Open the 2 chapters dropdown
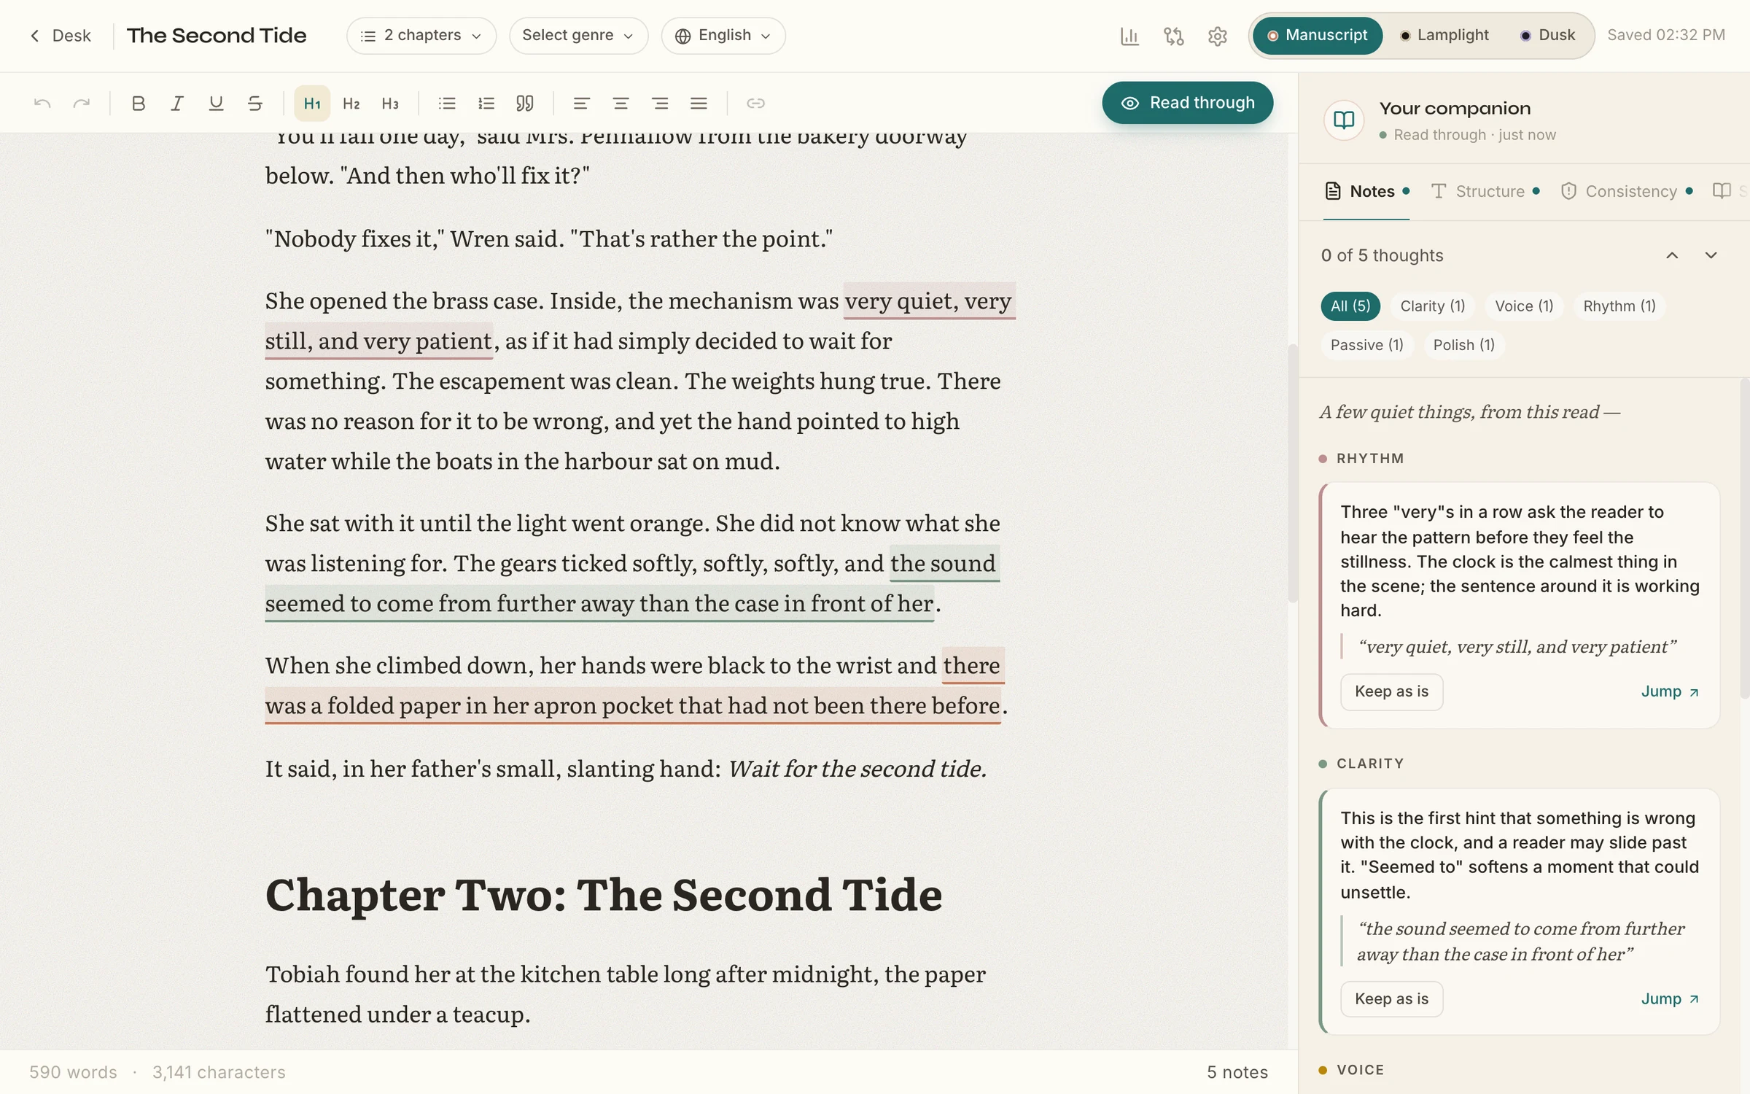Viewport: 1750px width, 1094px height. [x=421, y=36]
